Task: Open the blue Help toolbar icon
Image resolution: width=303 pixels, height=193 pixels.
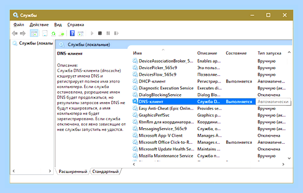Action: [72, 33]
